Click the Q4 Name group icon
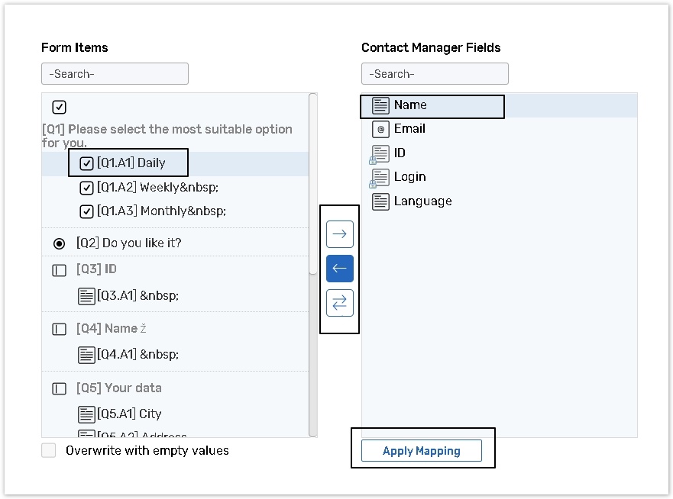Screen dimensions: 673x499 tap(60, 330)
